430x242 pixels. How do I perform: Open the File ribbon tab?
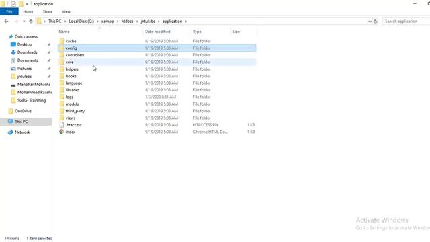pos(9,11)
